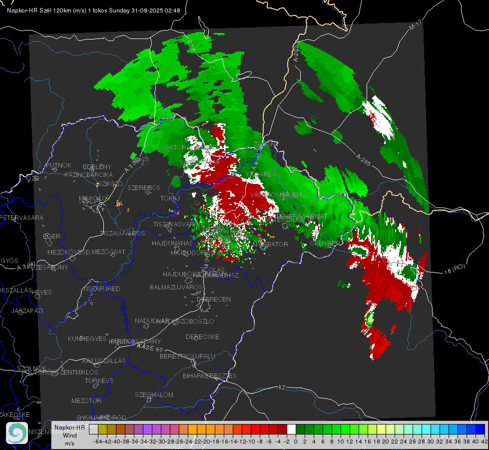Select the SZOLNOK city label

point(32,368)
